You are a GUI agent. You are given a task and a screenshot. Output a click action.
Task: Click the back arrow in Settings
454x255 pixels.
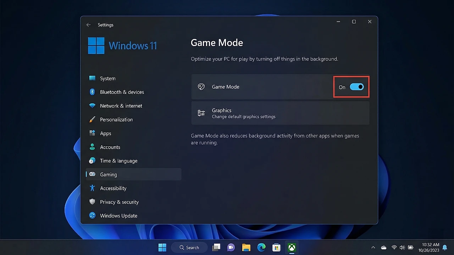point(89,25)
